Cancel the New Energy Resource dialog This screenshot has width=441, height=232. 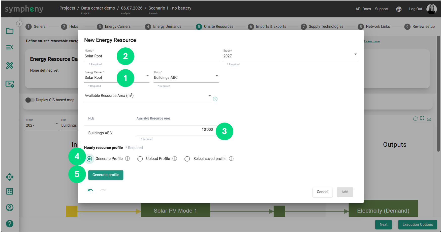(x=322, y=192)
